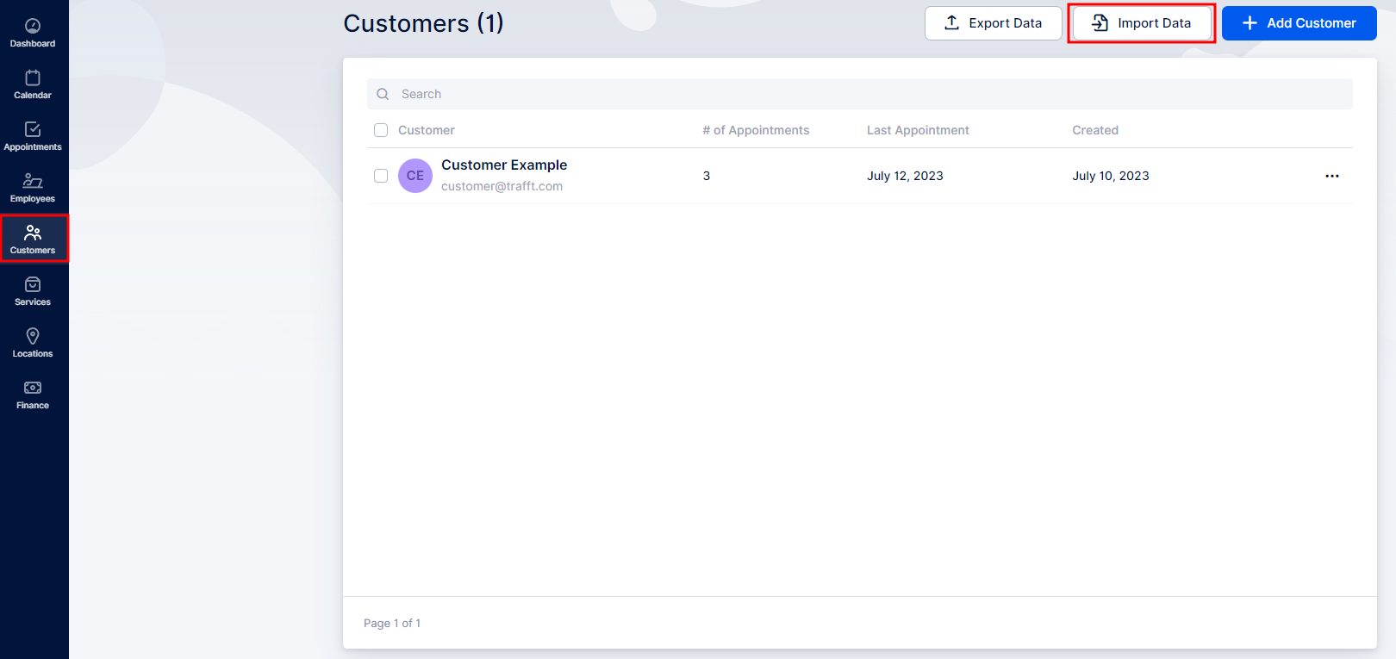Click the Import Data button
The height and width of the screenshot is (659, 1396).
(x=1142, y=23)
